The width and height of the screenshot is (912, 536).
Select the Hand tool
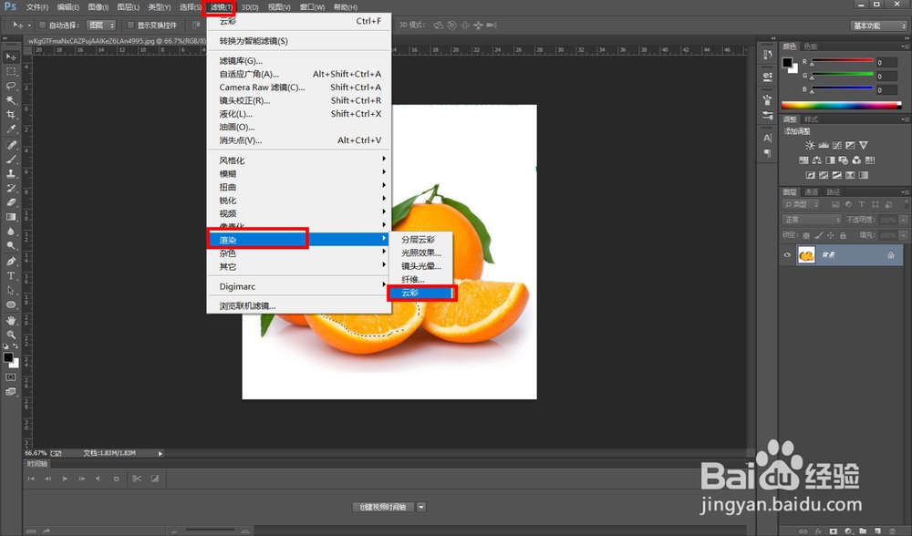point(11,320)
